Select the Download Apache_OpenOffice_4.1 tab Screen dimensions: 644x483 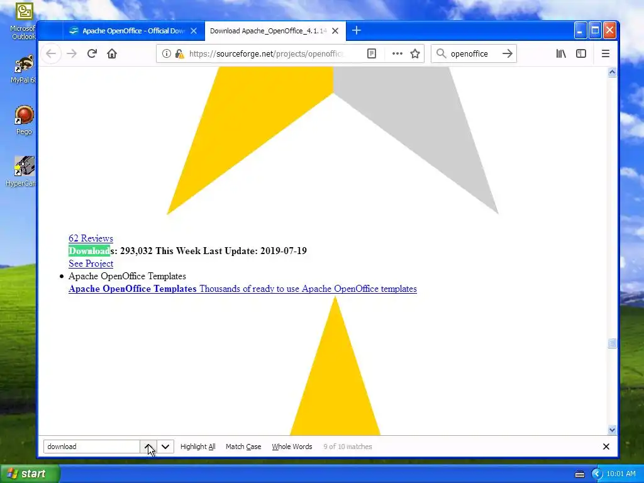pos(275,31)
